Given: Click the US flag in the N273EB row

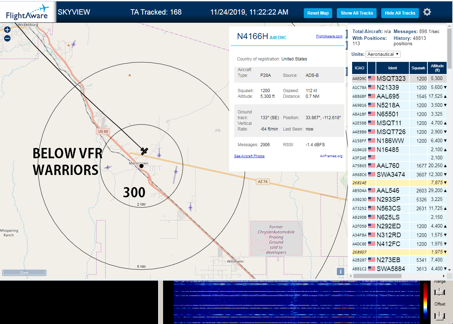Looking at the screenshot, I should [x=372, y=260].
